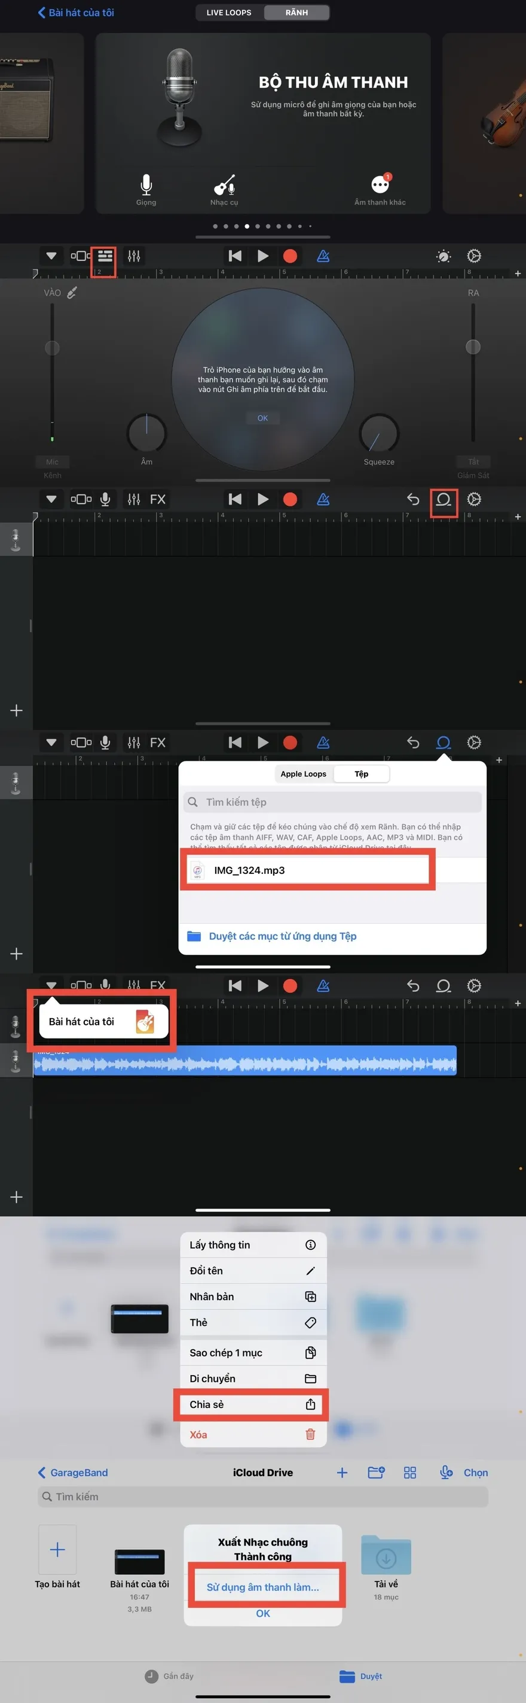Viewport: 526px width, 1703px height.
Task: Click new folder icon in iCloud Drive toolbar
Action: tap(376, 1473)
